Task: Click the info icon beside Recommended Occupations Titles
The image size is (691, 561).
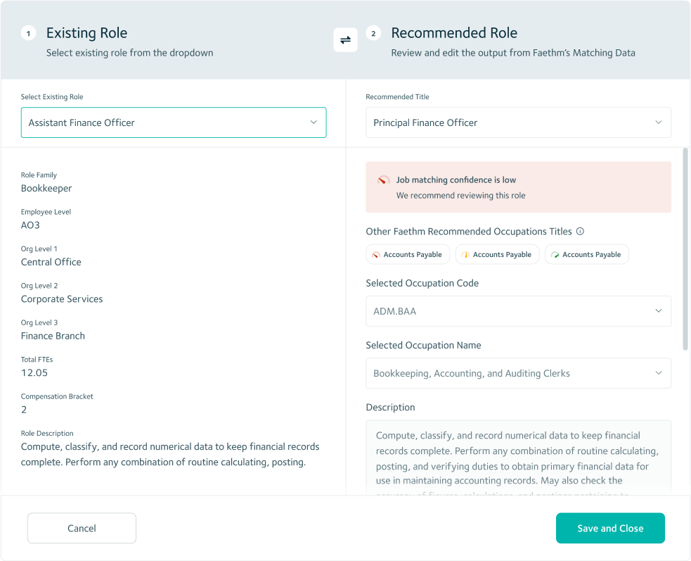Action: (x=580, y=232)
